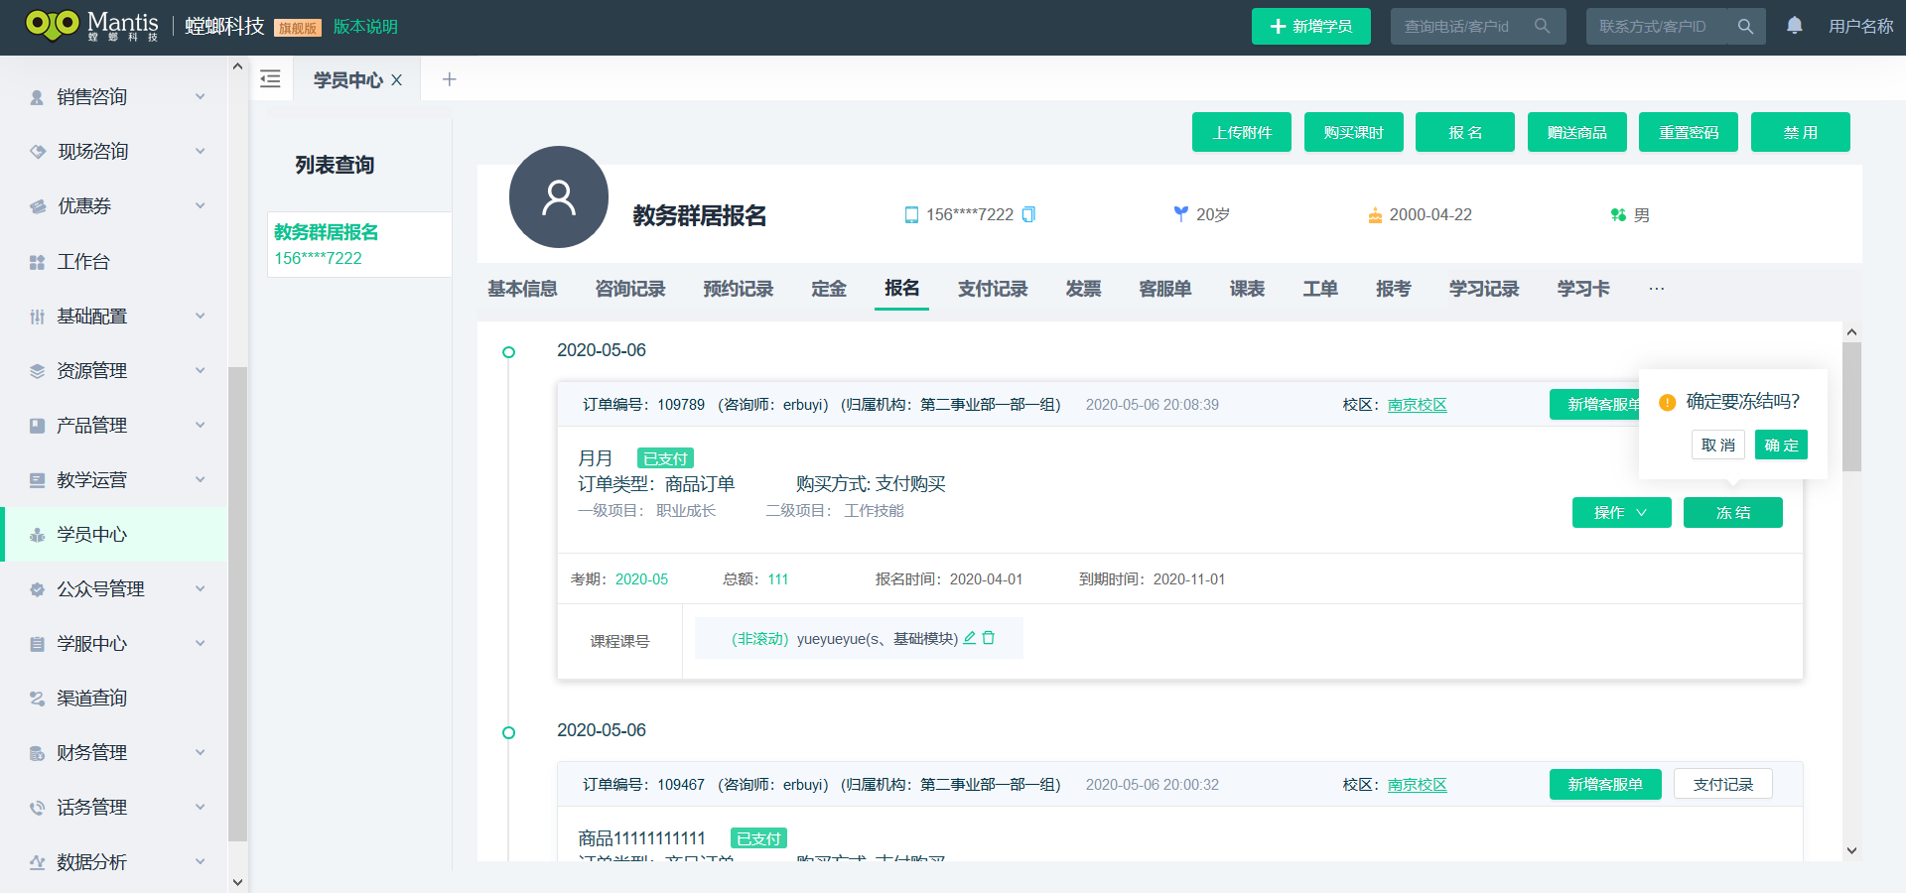Image resolution: width=1906 pixels, height=893 pixels.
Task: Delete the yueyueyue course class
Action: [x=989, y=638]
